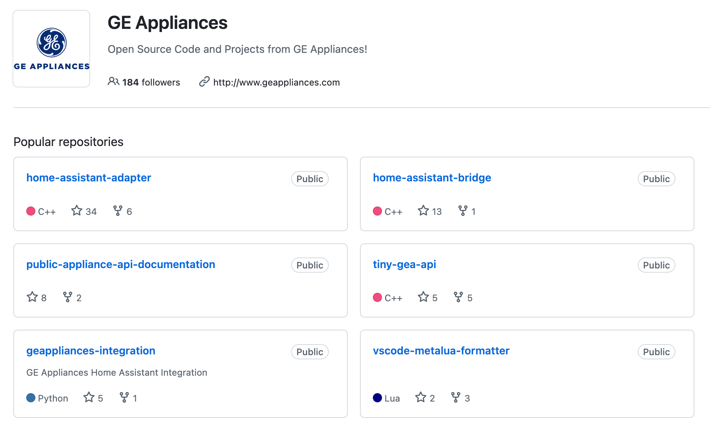This screenshot has width=710, height=435.
Task: Open the tiny-gea-api repository
Action: tap(404, 264)
